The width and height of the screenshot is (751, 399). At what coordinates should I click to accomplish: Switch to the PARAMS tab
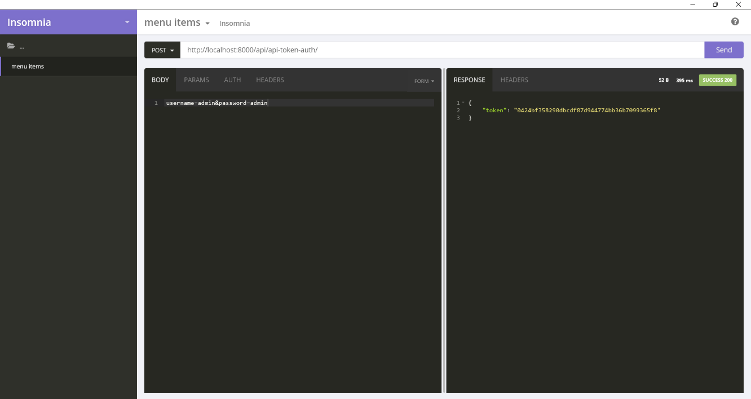pos(196,80)
